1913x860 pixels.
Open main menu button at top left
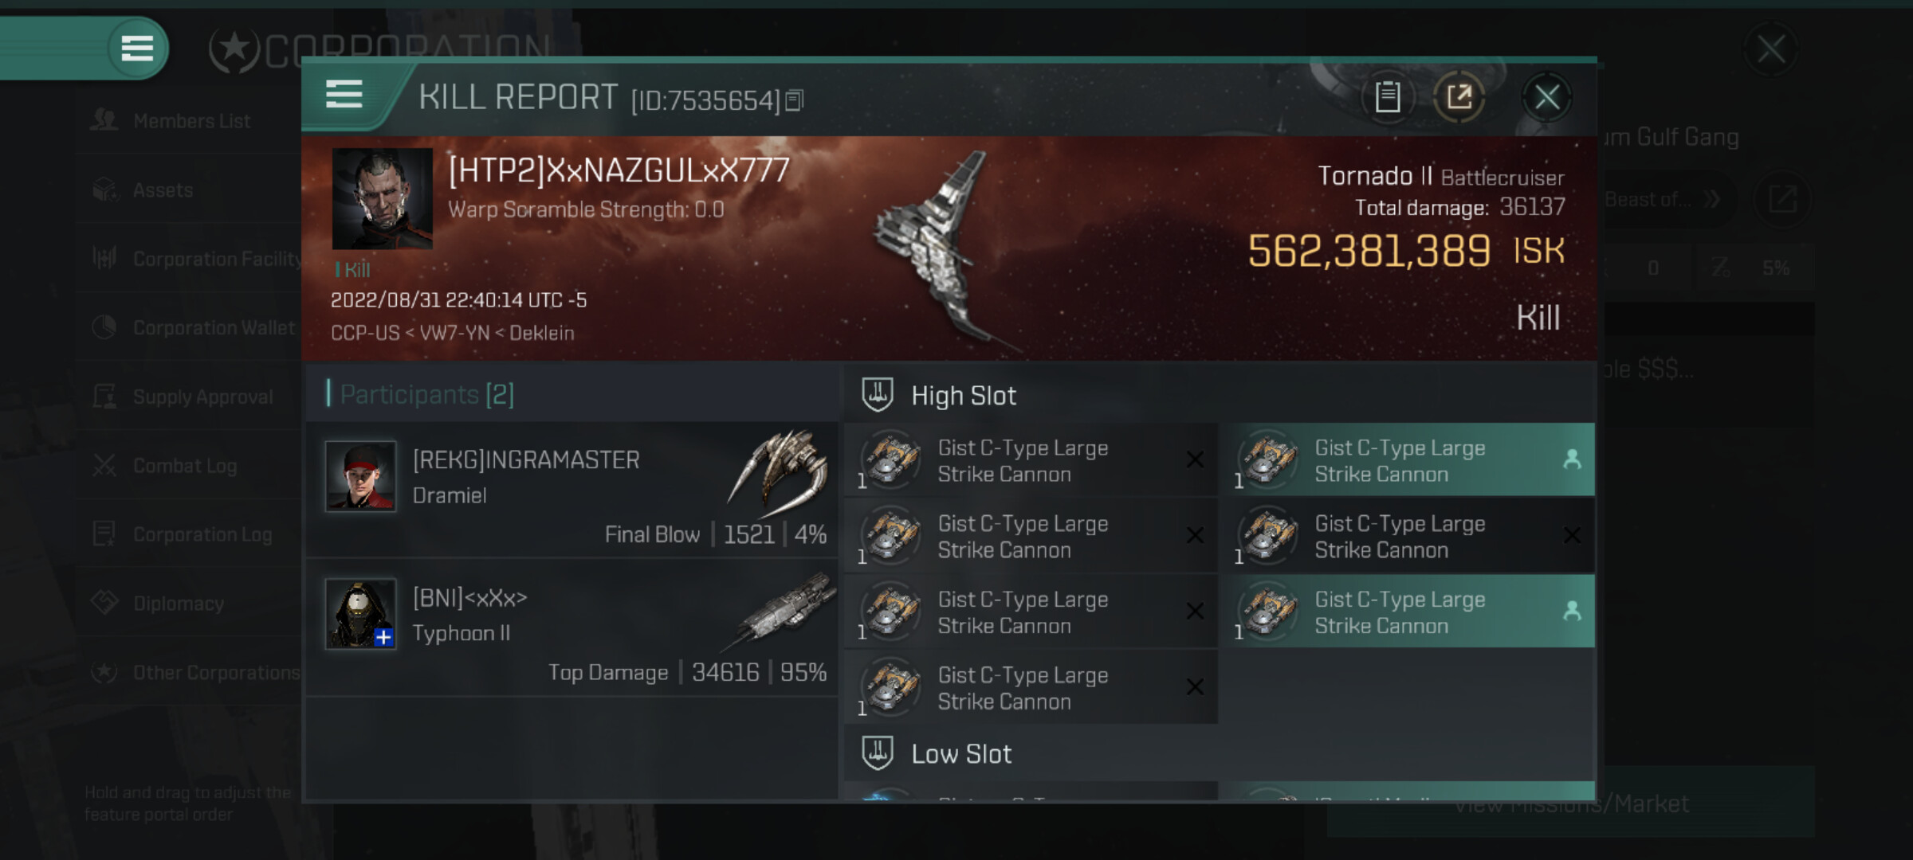137,48
